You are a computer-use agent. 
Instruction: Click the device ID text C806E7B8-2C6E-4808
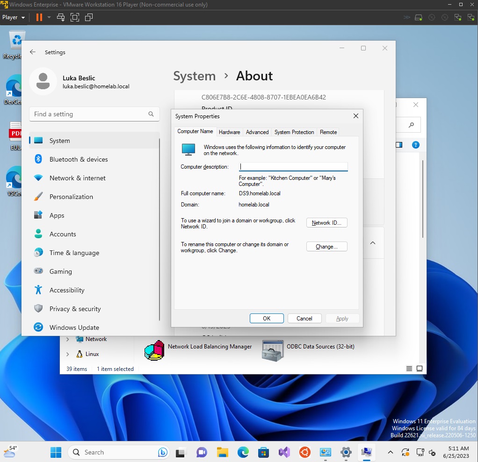tap(263, 97)
